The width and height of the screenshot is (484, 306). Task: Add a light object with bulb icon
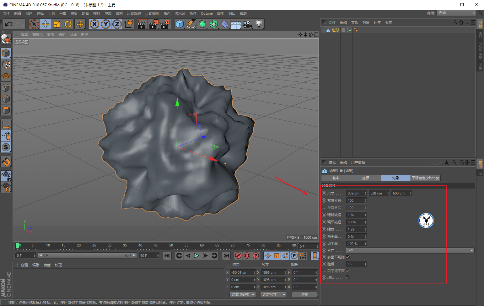259,24
